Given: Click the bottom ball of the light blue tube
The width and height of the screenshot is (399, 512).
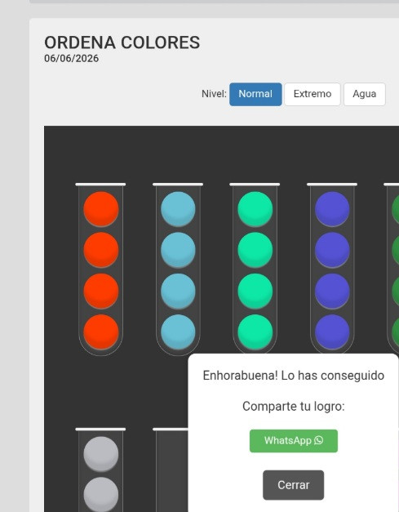Looking at the screenshot, I should [178, 332].
